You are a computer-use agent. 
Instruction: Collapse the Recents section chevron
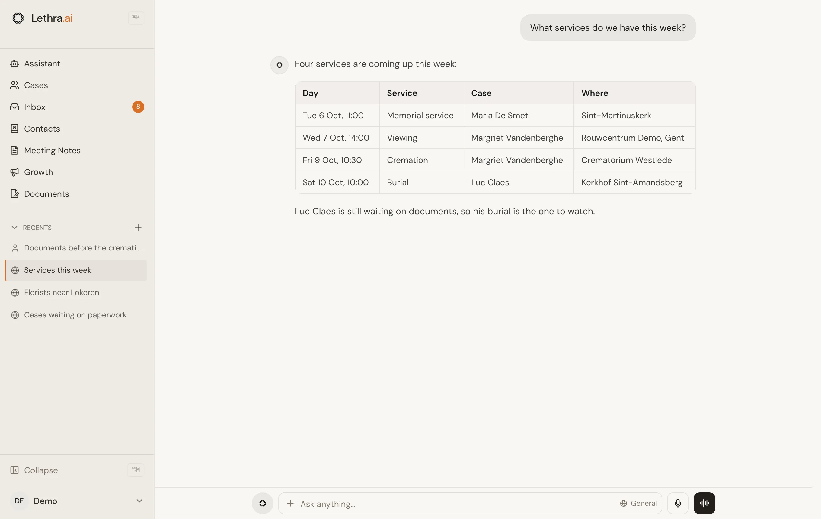14,227
